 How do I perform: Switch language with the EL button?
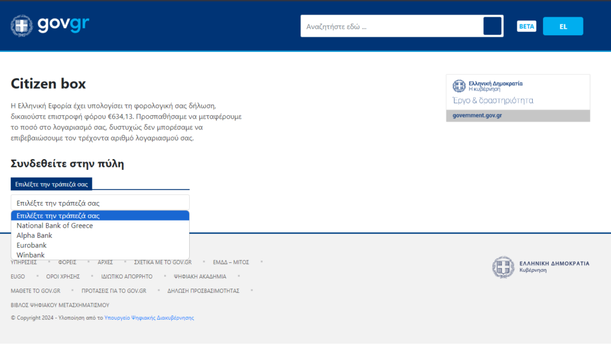[563, 26]
